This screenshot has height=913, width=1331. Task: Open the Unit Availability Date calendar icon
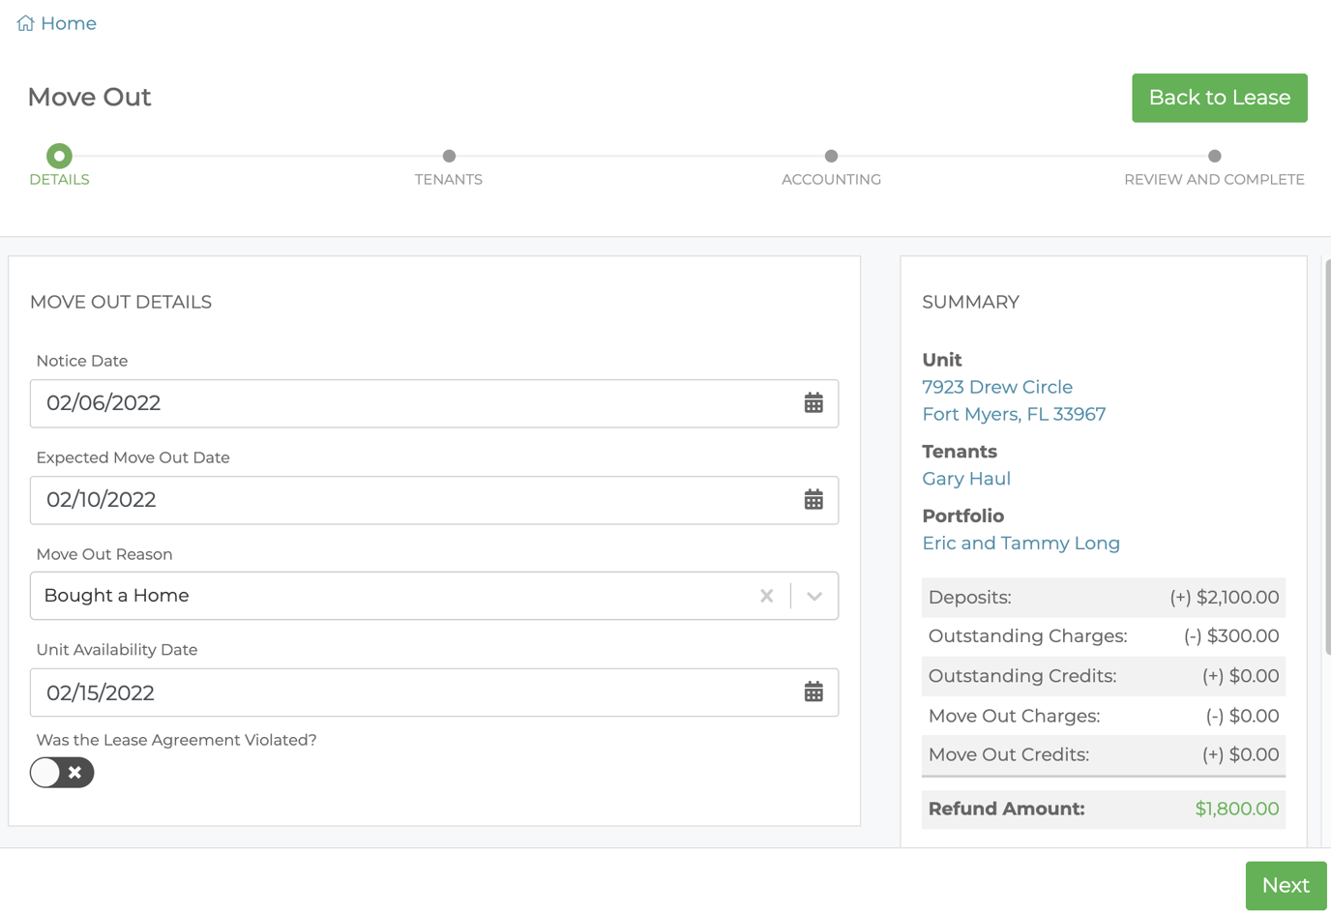tap(813, 692)
